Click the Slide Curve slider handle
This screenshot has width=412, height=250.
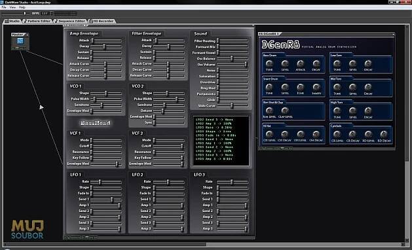[231, 105]
